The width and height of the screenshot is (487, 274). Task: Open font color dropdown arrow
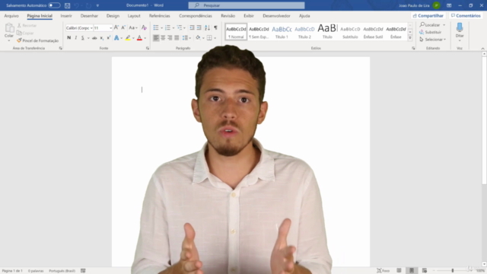[145, 38]
